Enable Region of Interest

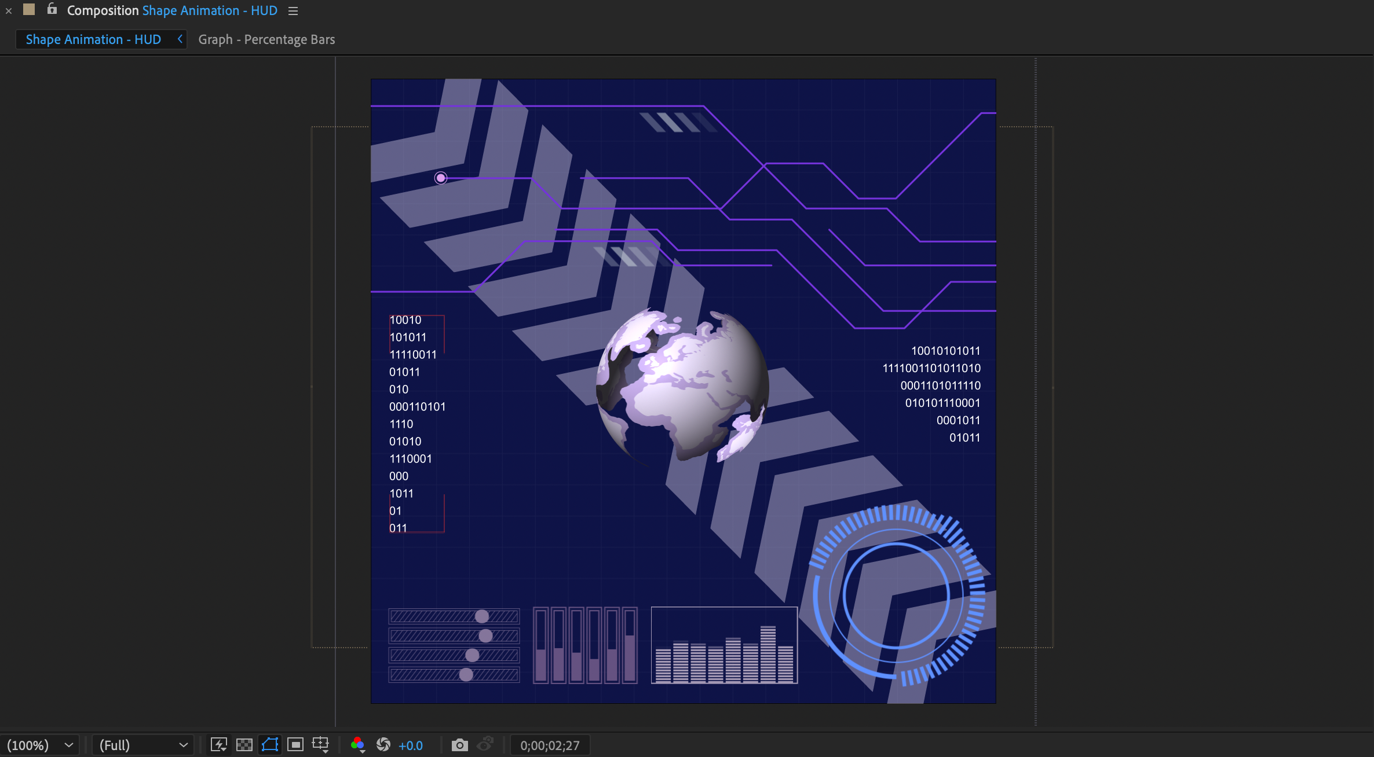[x=295, y=745]
